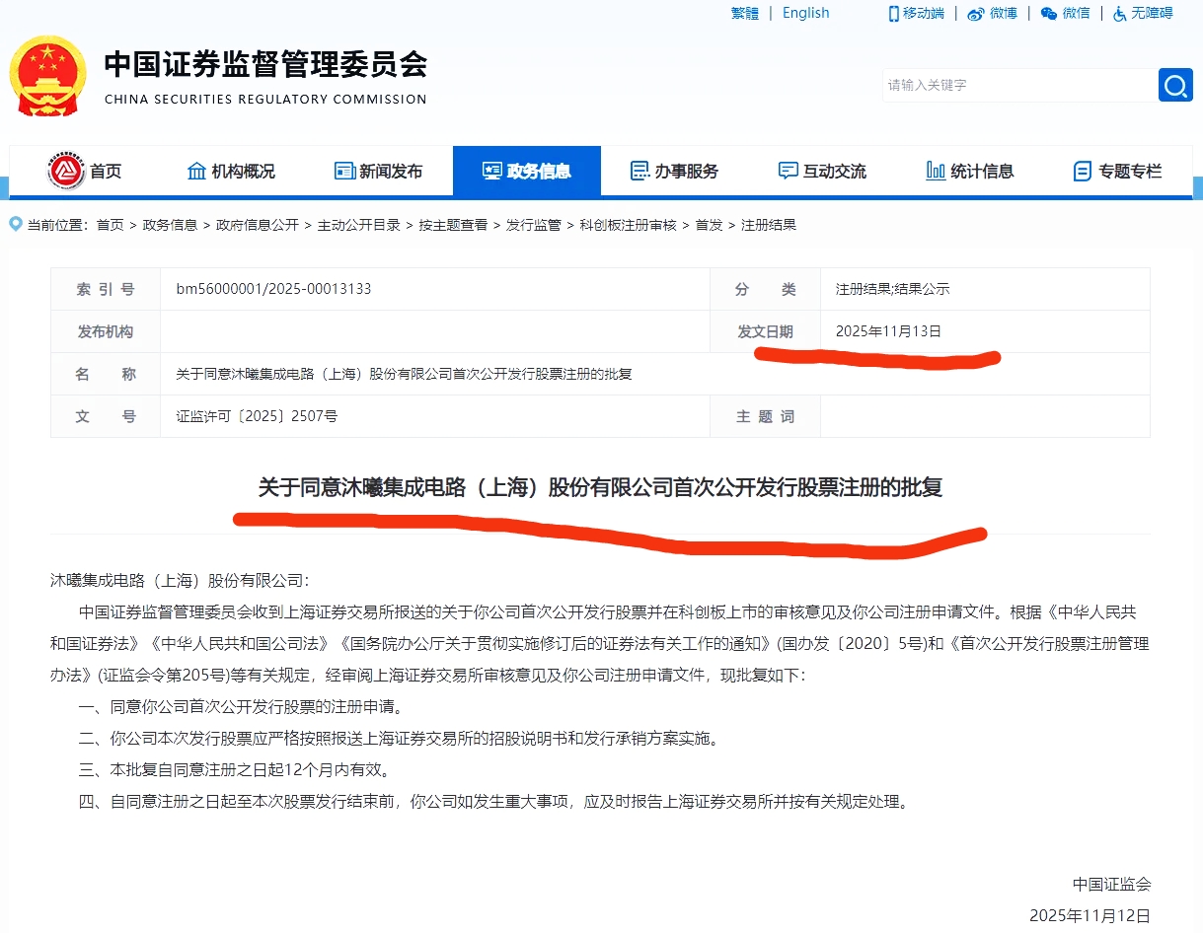Go to 政务信息 in the breadcrumb
The image size is (1203, 933).
(170, 225)
